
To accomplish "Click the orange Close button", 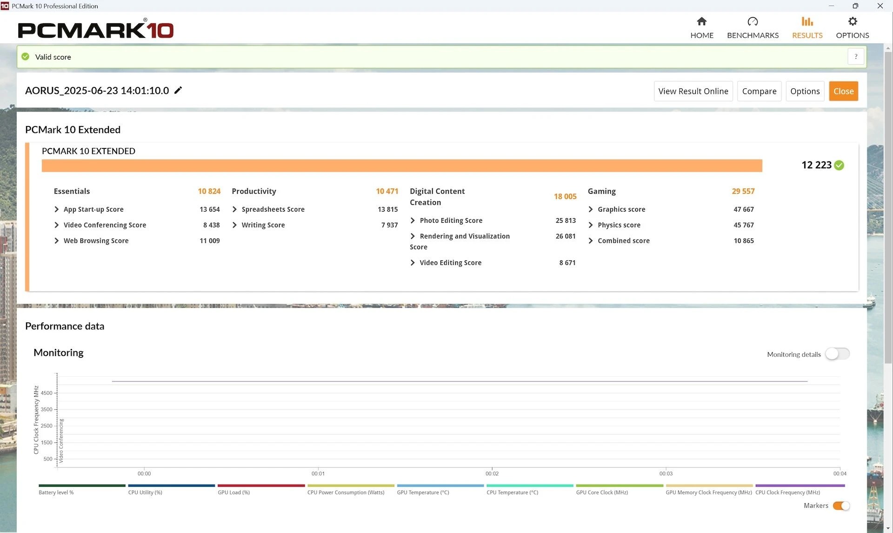I will pos(843,91).
